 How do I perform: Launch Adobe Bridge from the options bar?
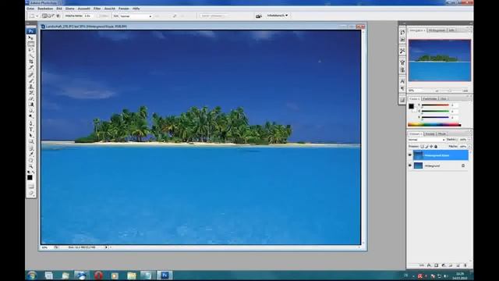pyautogui.click(x=259, y=16)
